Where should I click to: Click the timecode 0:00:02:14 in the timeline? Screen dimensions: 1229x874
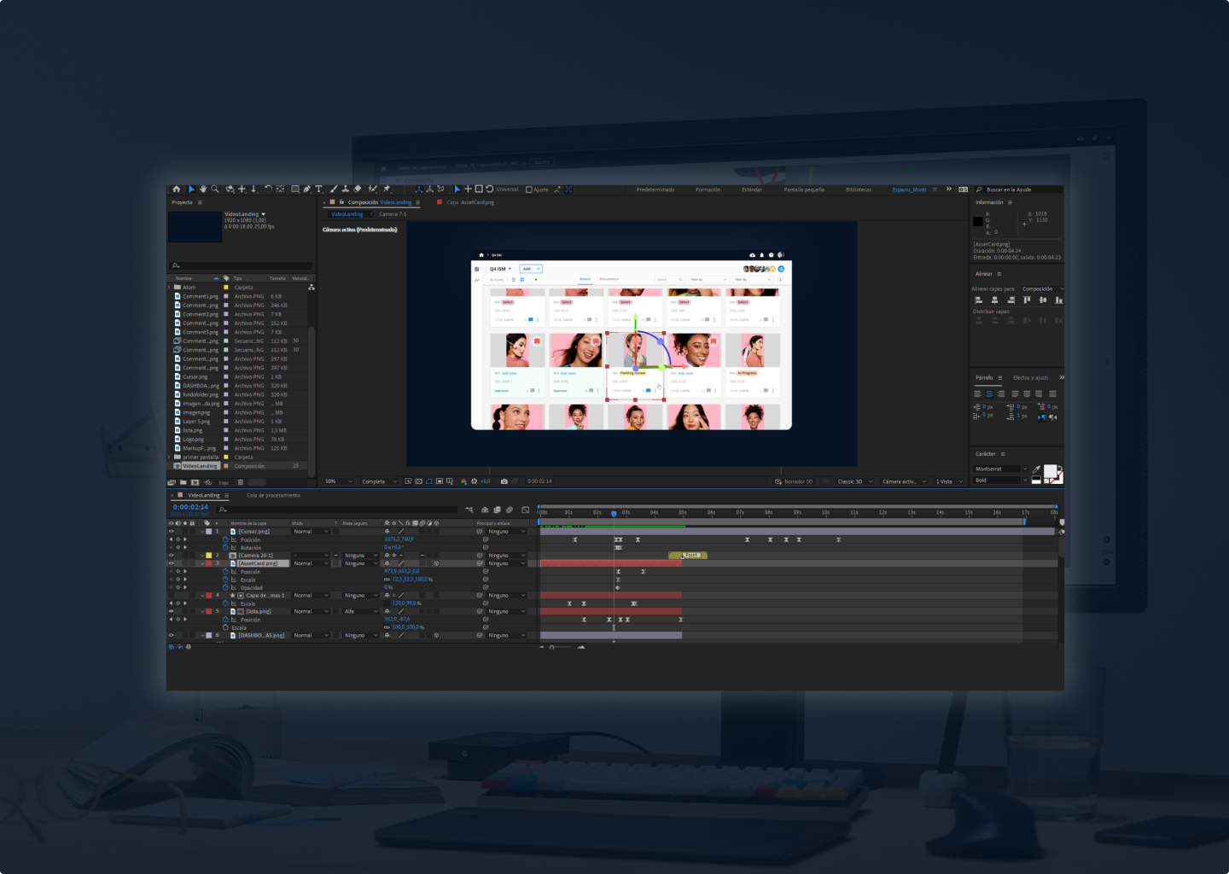(190, 508)
